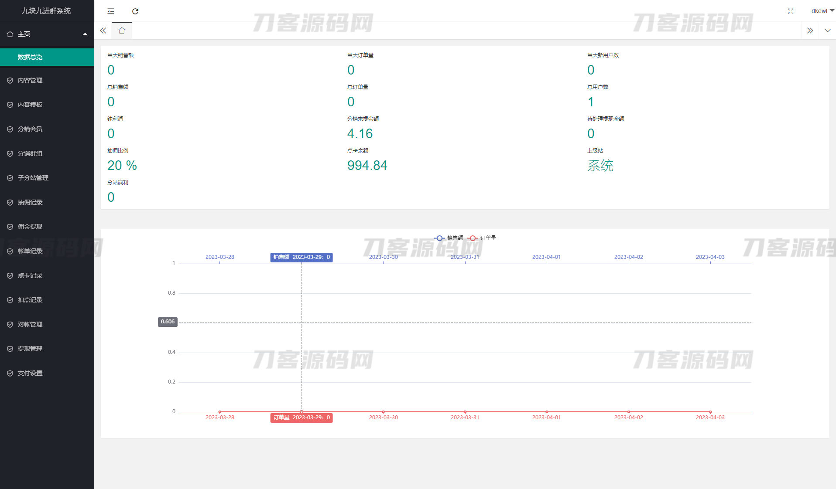Click the 2023-04-01 data point on chart

point(547,411)
